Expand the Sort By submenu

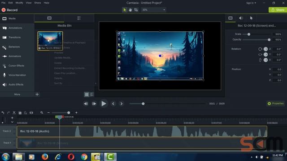click(58, 83)
